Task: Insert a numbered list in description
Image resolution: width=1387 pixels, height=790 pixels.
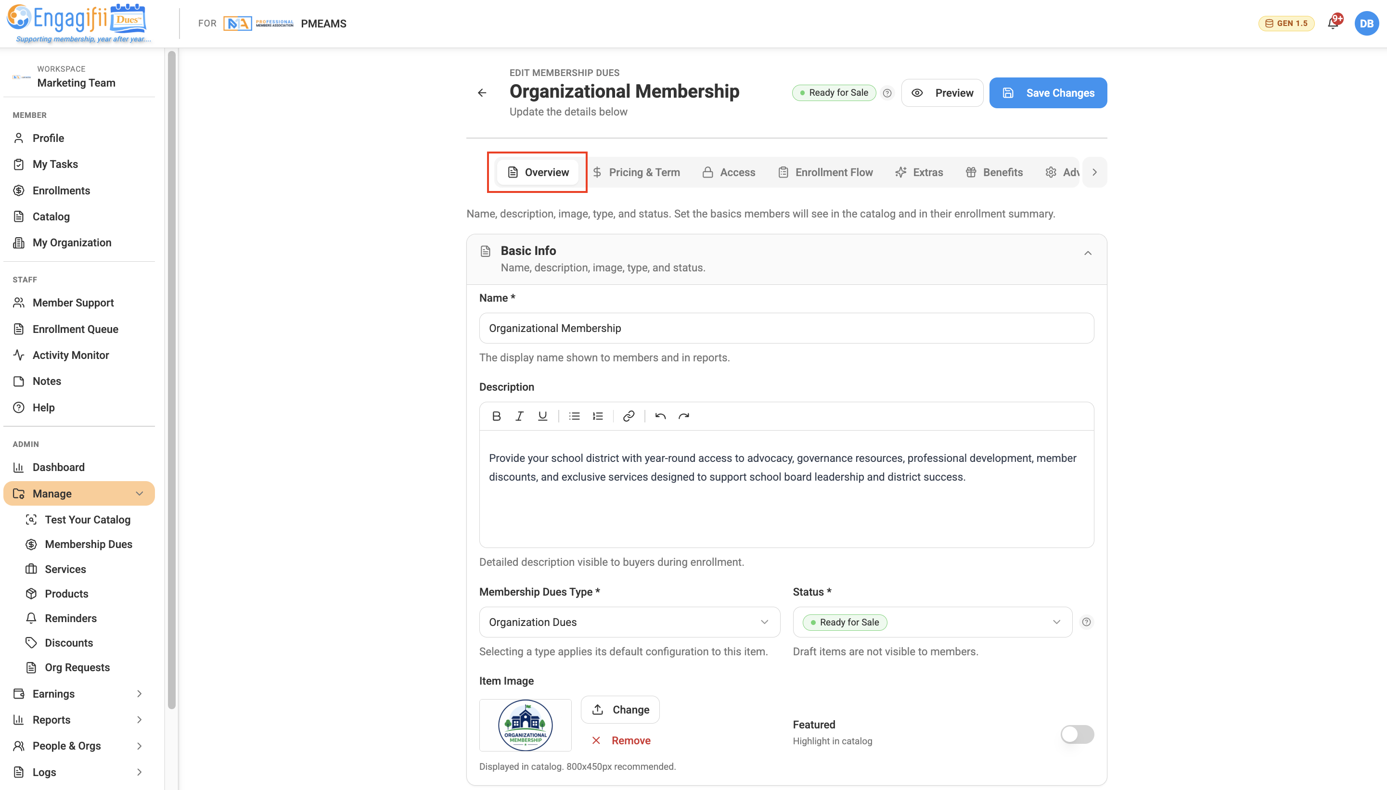Action: pyautogui.click(x=597, y=416)
